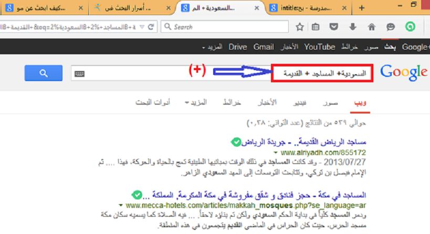This screenshot has width=430, height=234.
Task: Open the chat smiley icon in toolbar
Action: pos(391,27)
